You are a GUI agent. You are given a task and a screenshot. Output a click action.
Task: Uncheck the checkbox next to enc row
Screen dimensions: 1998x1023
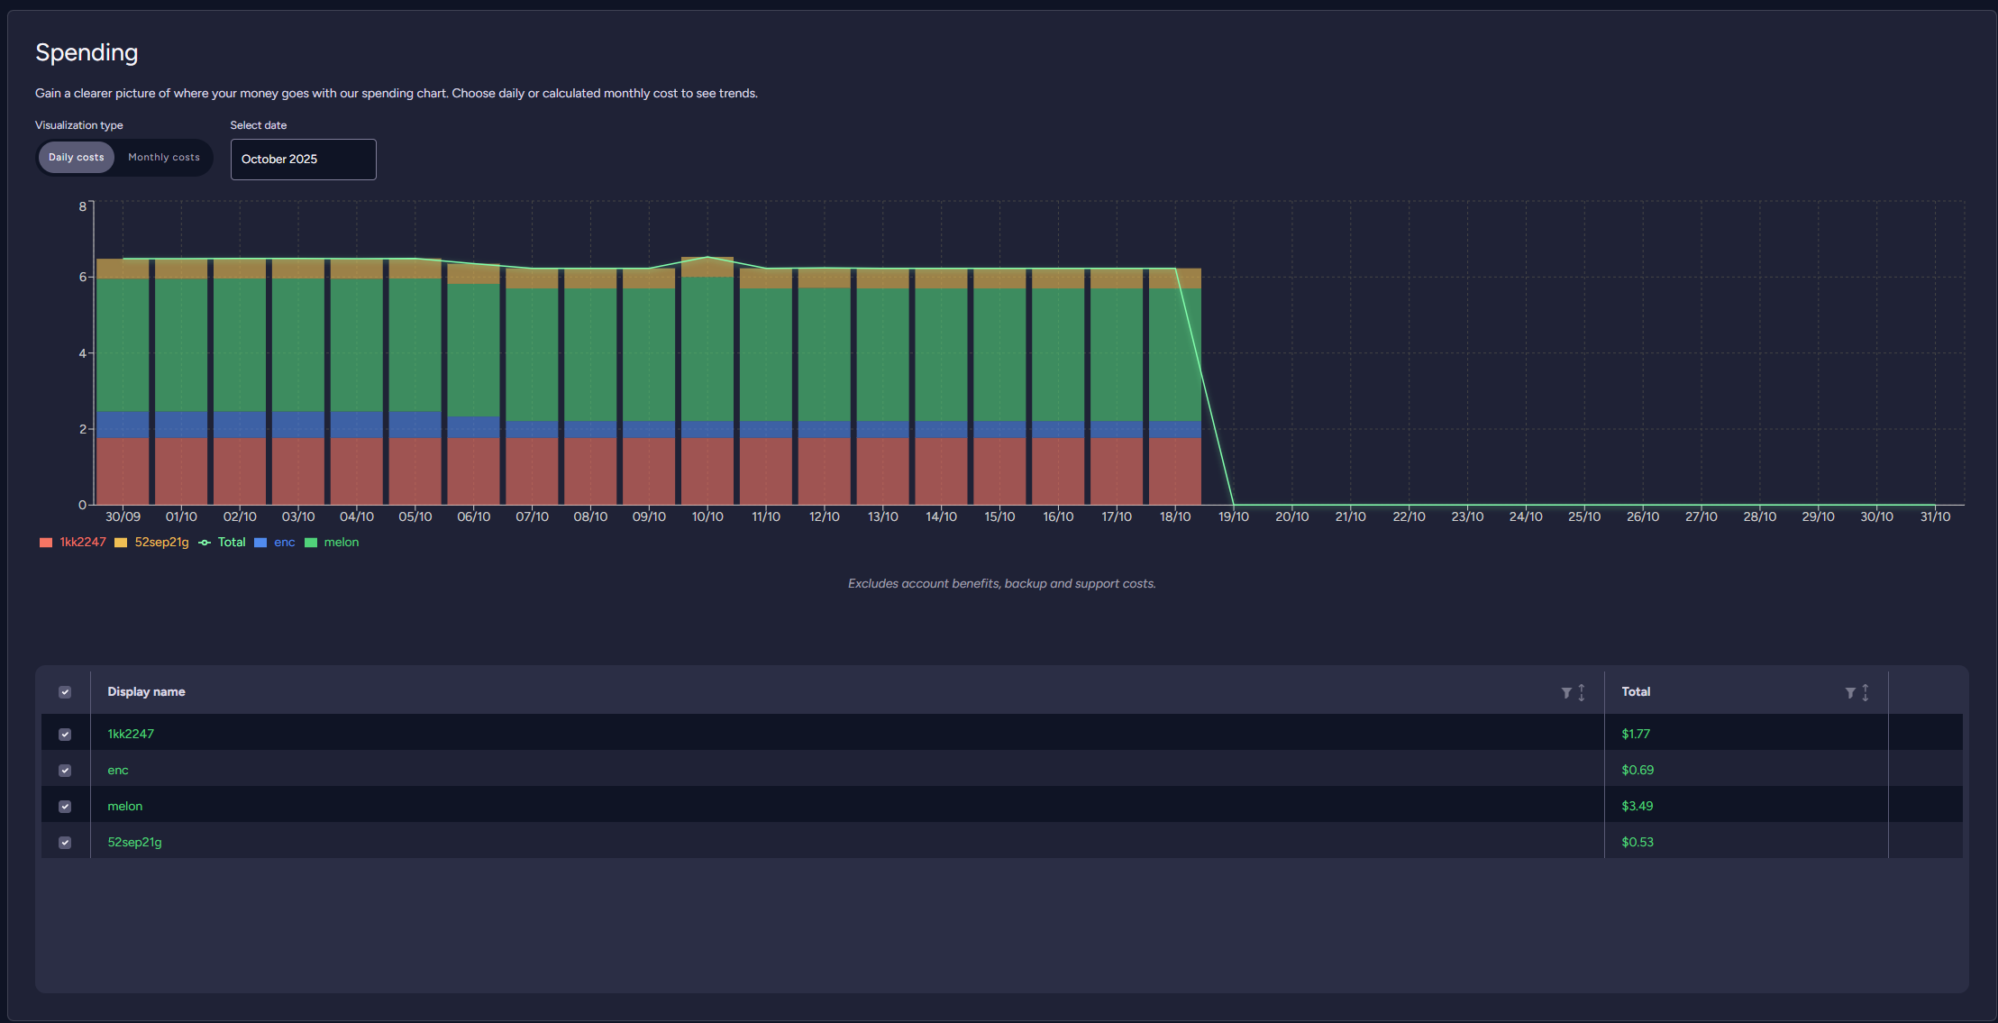tap(65, 770)
